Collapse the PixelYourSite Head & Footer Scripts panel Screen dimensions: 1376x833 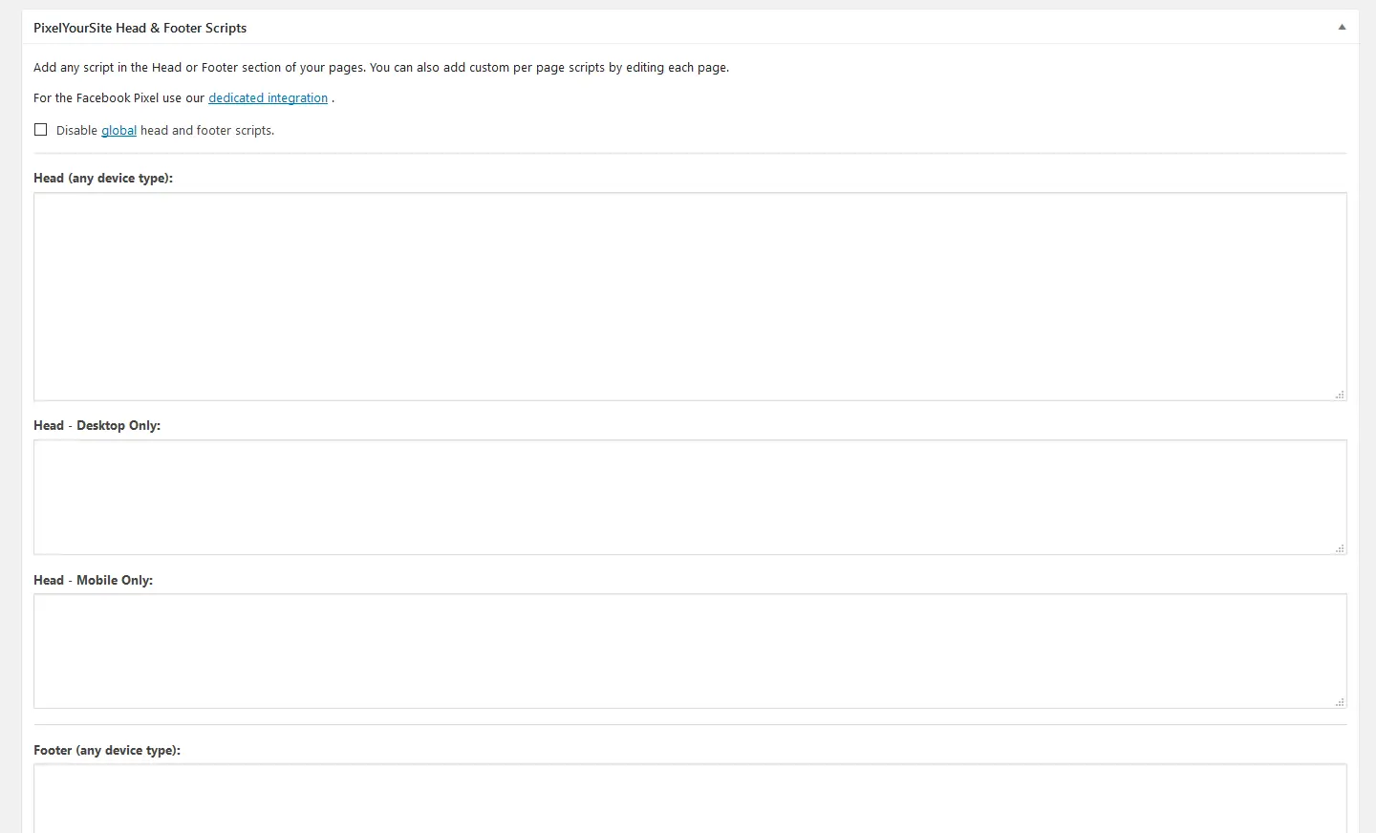1342,27
